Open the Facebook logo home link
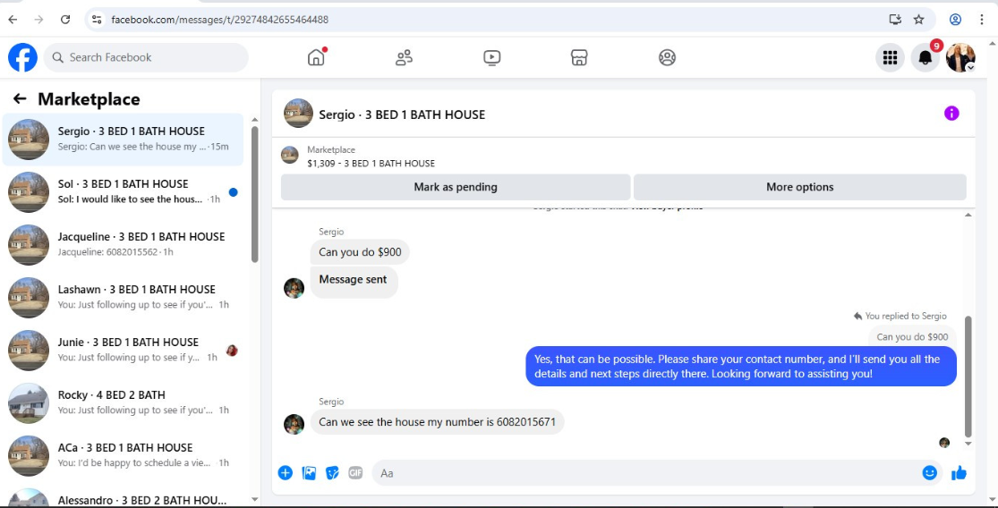 (22, 57)
